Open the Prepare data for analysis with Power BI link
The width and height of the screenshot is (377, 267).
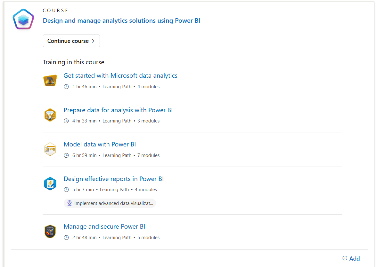coord(118,110)
